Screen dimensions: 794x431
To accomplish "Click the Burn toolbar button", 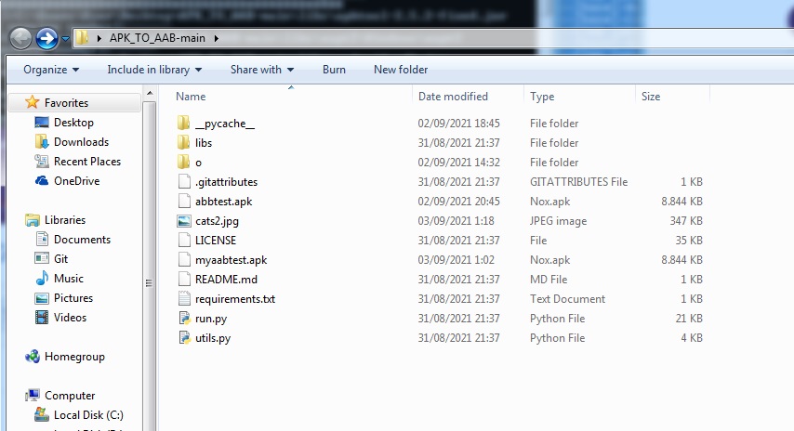I will [x=334, y=70].
